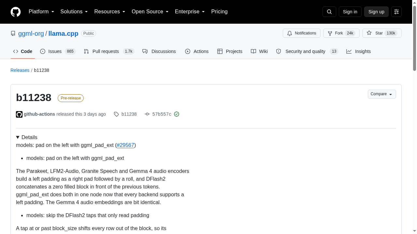Switch to the Code tab

pos(23,51)
